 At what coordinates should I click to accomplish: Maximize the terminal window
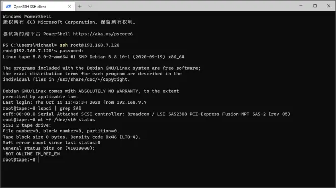315,6
